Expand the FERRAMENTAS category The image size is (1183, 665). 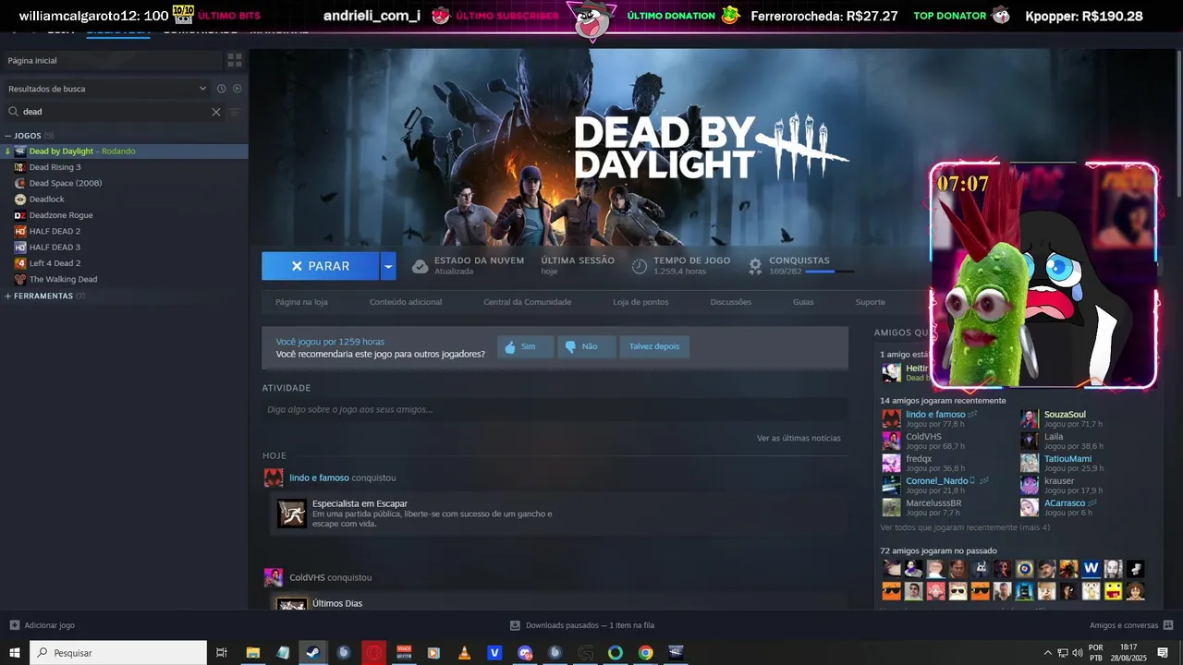point(8,296)
